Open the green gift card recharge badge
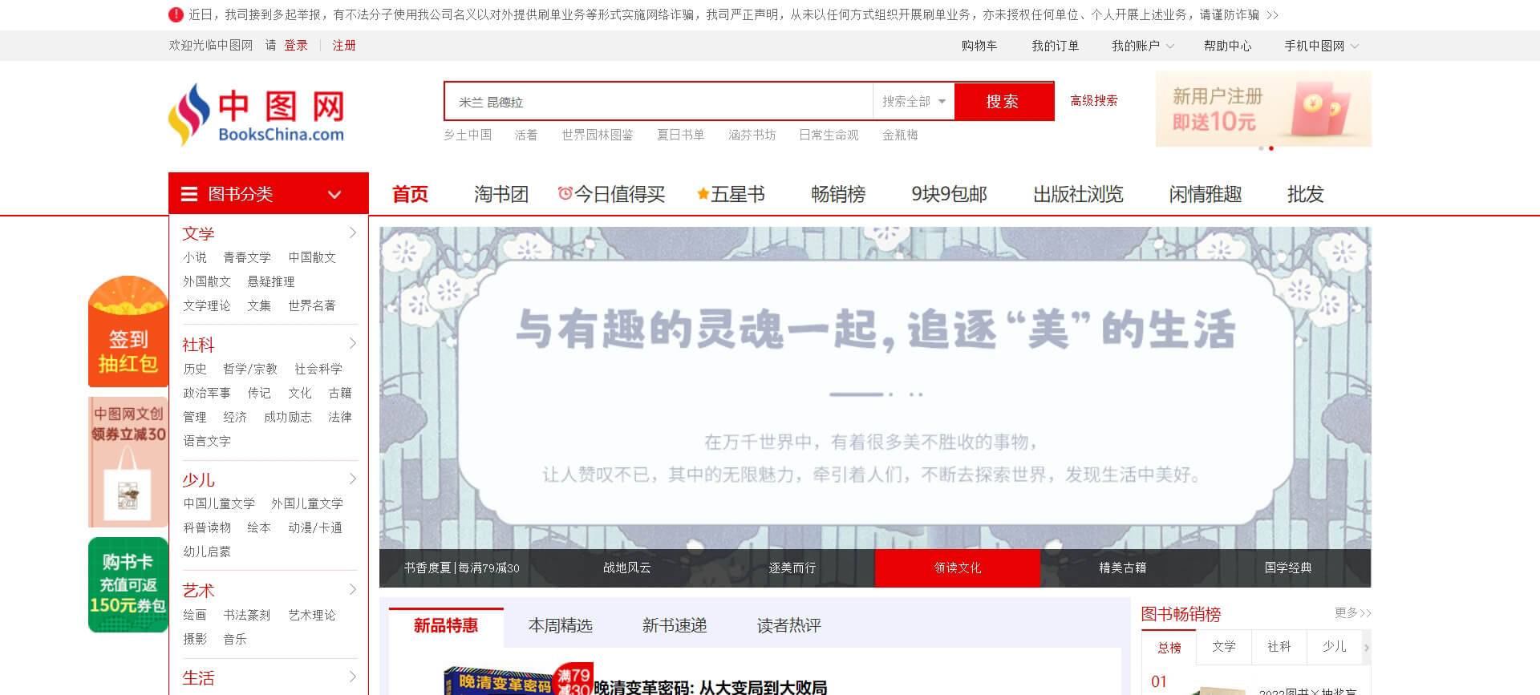Screen dimensions: 1540x695 pos(128,584)
